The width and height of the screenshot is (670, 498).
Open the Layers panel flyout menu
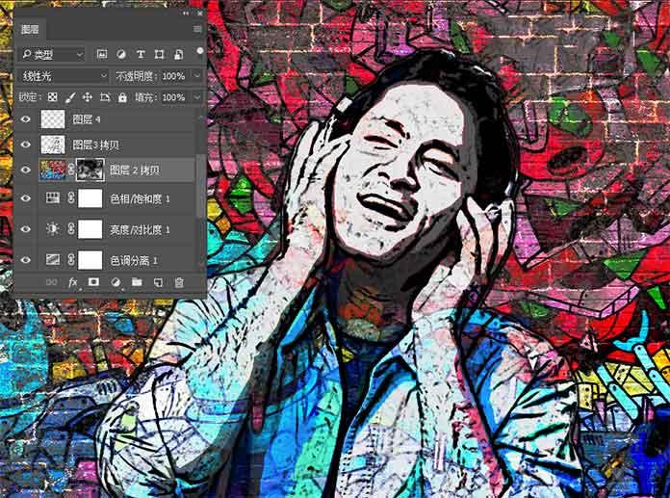pyautogui.click(x=197, y=29)
